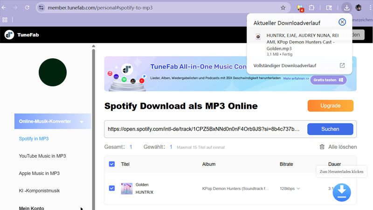This screenshot has height=210, width=373.
Task: Click the KPop Demon Hunters album text
Action: pos(235,189)
